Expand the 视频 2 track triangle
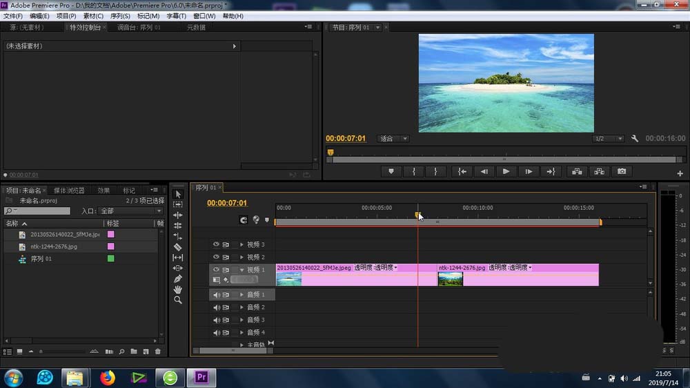 pos(241,257)
